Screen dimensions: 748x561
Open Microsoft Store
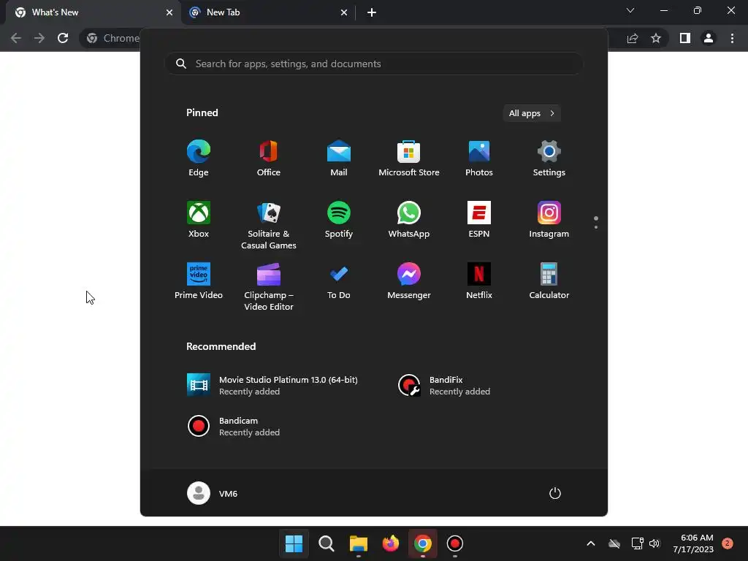tap(409, 159)
